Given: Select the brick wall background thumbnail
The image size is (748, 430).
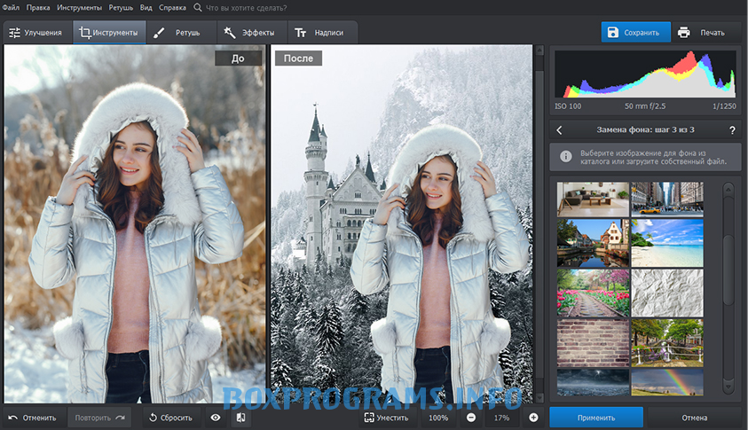Looking at the screenshot, I should pyautogui.click(x=593, y=343).
